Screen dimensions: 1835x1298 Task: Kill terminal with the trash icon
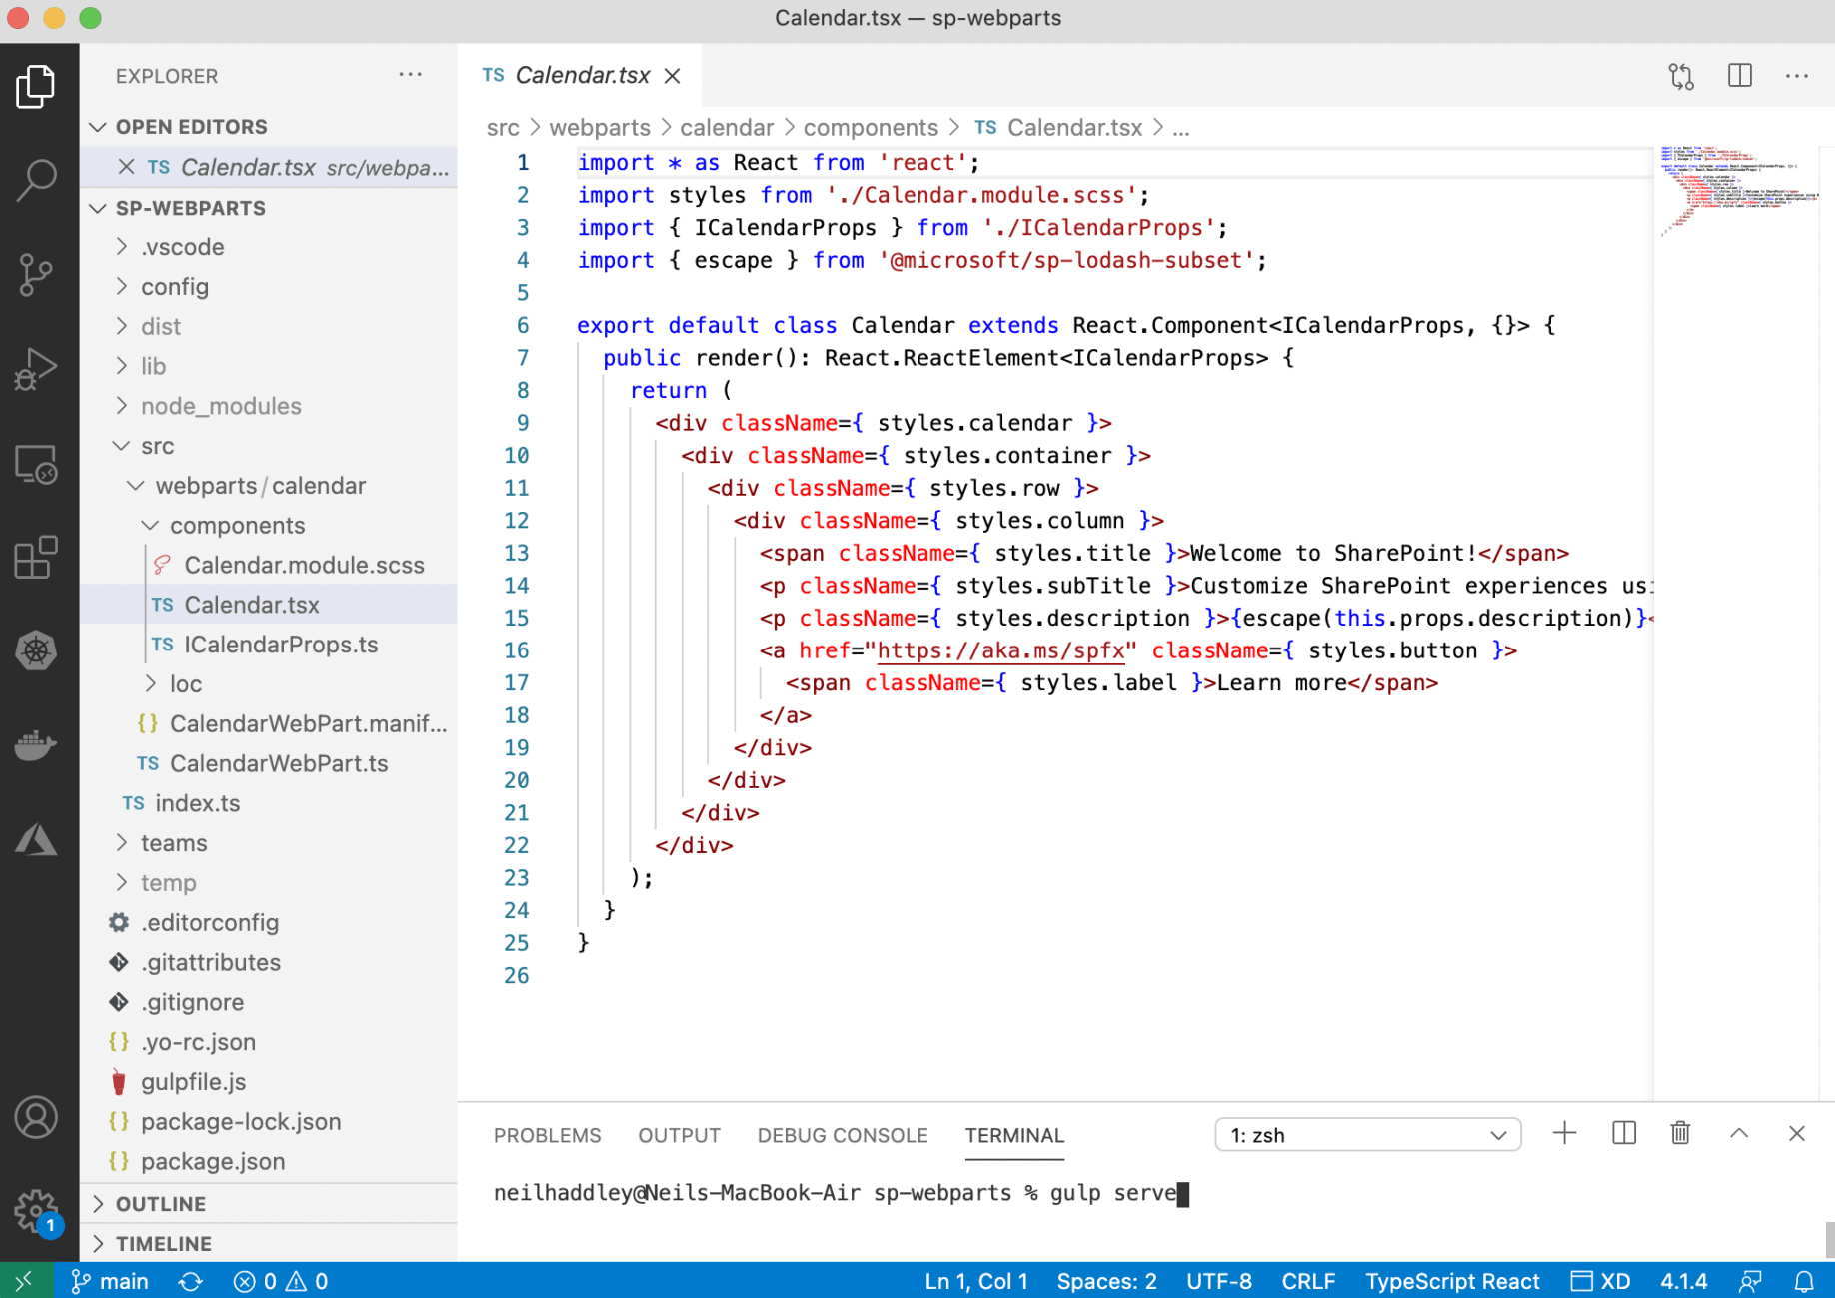1680,1134
